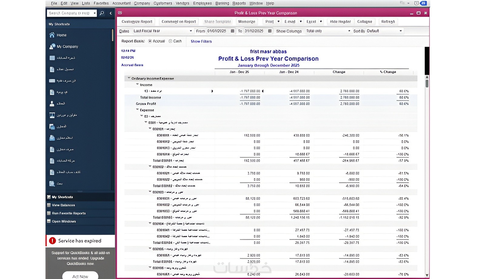This screenshot has width=485, height=279.
Task: Select Cash report basis
Action: coord(170,41)
